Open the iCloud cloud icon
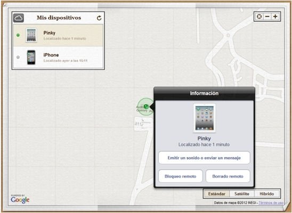This screenshot has width=292, height=213. pos(19,18)
